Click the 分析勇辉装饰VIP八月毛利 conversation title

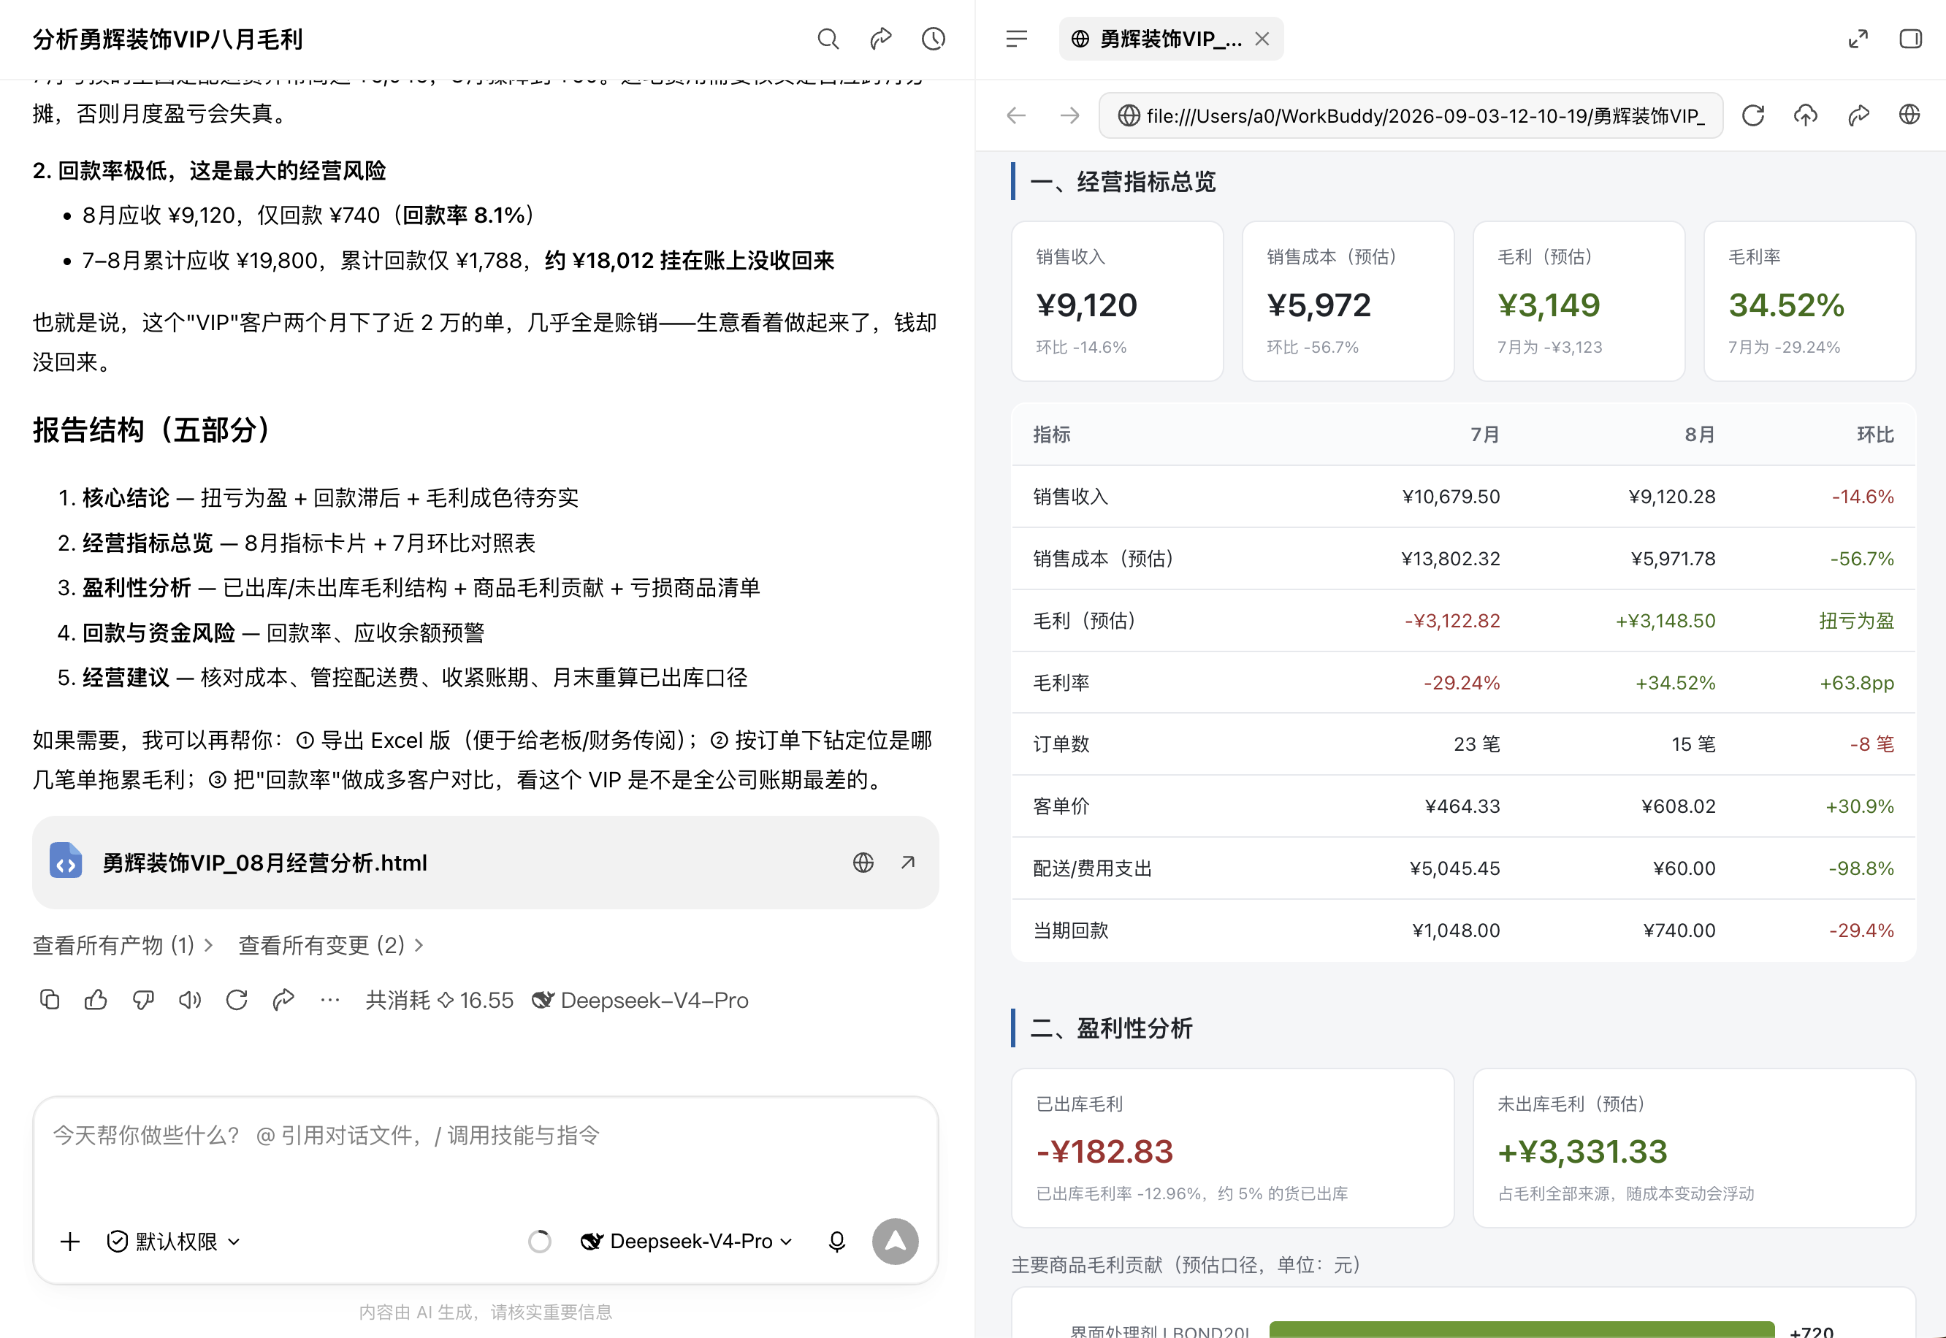point(168,39)
